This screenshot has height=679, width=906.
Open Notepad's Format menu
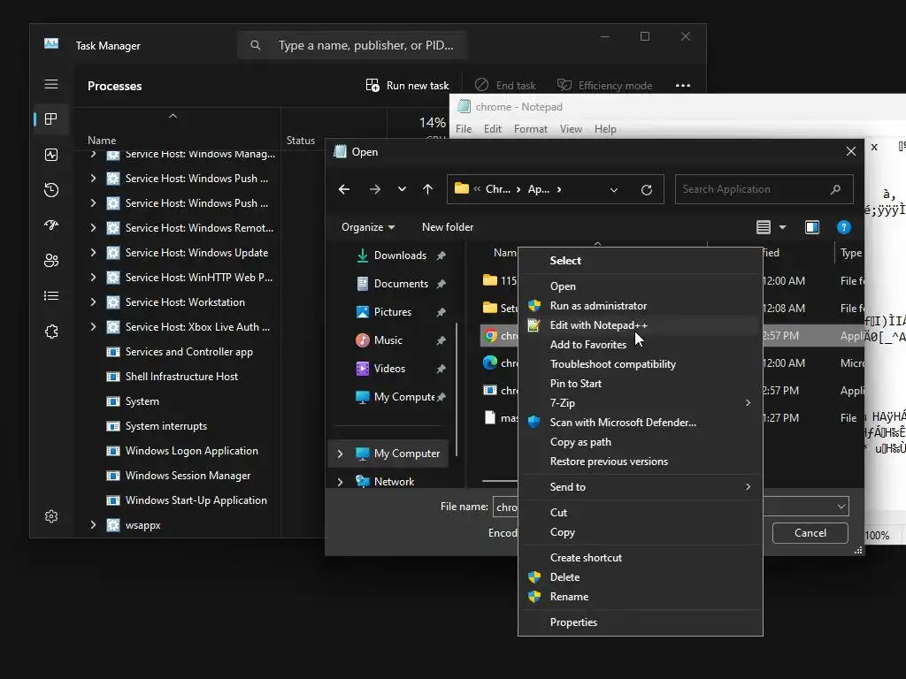pos(531,129)
